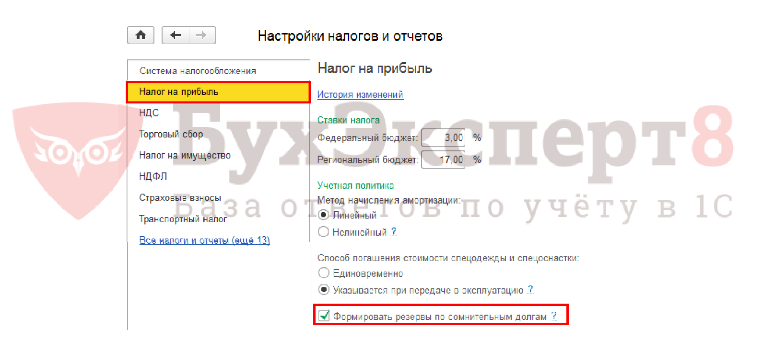Viewport: 763px width, 364px height.
Task: Select Указывается при передаче в эксплуатацию
Action: pyautogui.click(x=324, y=290)
